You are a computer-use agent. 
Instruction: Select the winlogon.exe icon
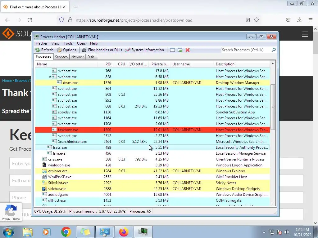44,165
